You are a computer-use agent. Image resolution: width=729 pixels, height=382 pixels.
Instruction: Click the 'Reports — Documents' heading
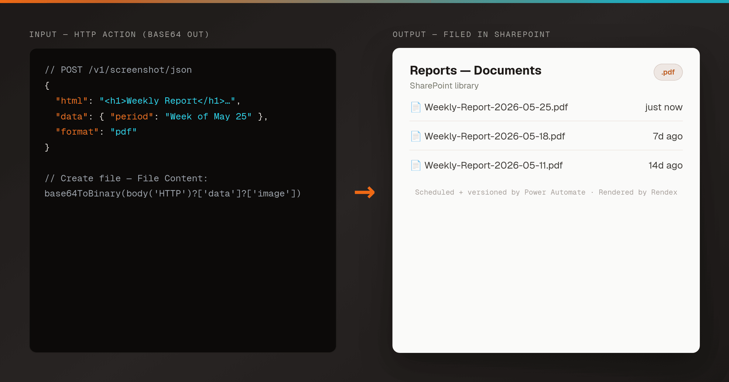click(x=475, y=70)
